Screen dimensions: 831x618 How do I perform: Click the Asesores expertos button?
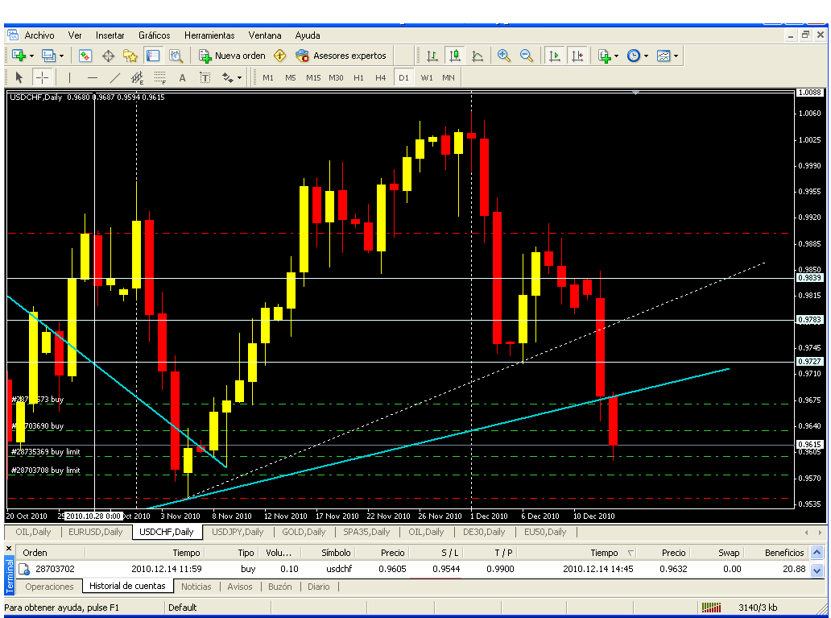point(341,56)
